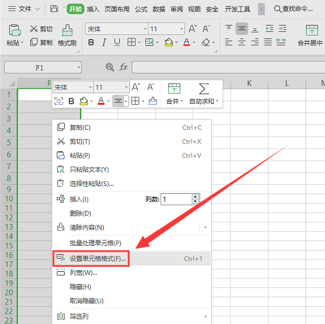Screen dimensions: 325x324
Task: Align text to top in the ribbon
Action: 228,28
